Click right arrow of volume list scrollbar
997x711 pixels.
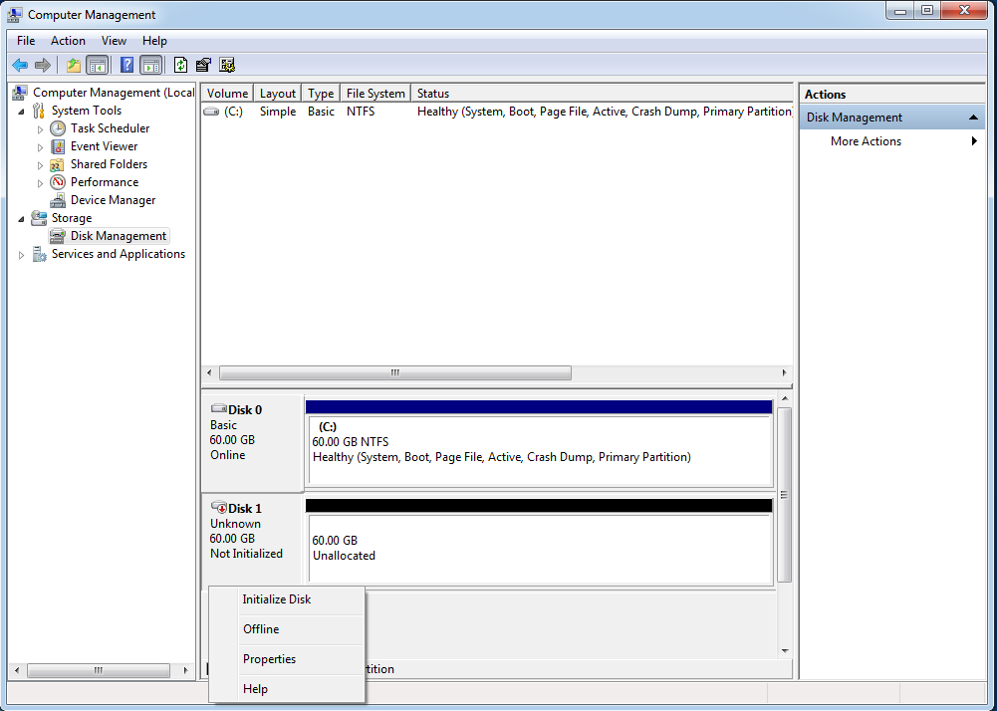(x=784, y=372)
